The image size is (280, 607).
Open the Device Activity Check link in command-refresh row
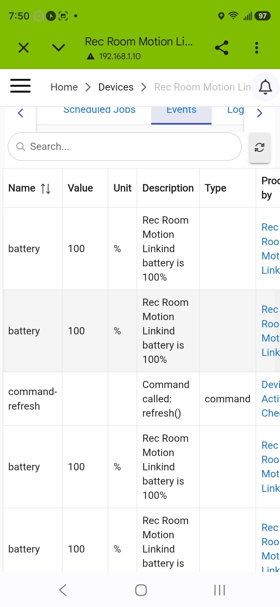click(270, 399)
